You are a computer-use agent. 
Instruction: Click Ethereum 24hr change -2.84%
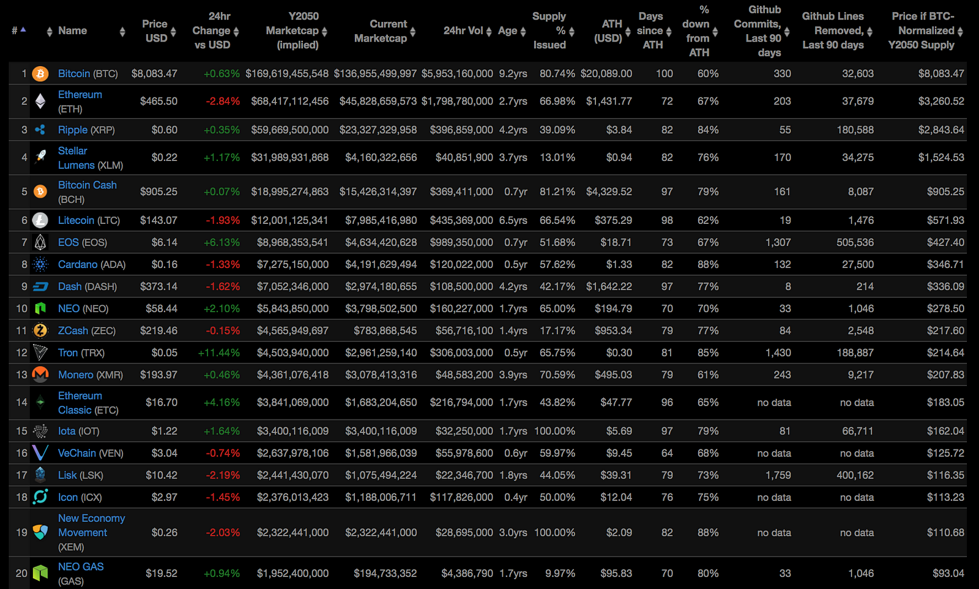tap(223, 102)
